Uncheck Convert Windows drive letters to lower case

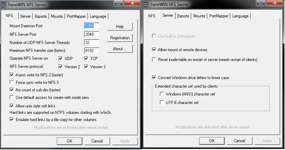point(154,77)
